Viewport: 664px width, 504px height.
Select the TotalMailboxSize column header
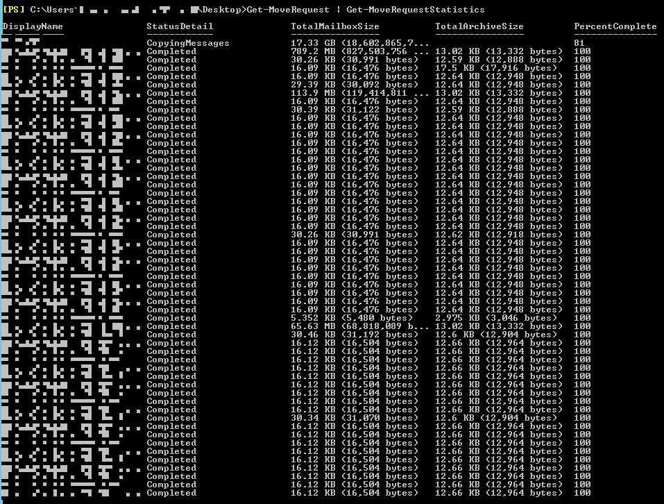334,26
